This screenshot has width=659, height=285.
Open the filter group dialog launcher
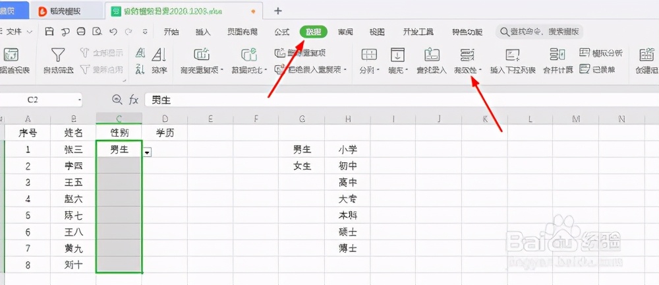pyautogui.click(x=125, y=80)
